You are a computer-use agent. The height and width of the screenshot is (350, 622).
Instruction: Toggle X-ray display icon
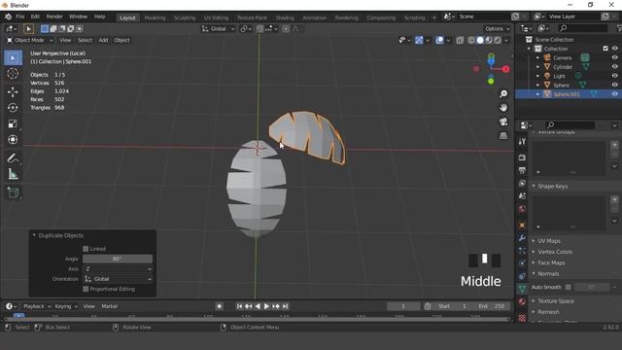(x=460, y=40)
